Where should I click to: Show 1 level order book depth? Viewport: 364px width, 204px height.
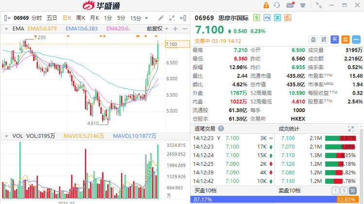335,190
